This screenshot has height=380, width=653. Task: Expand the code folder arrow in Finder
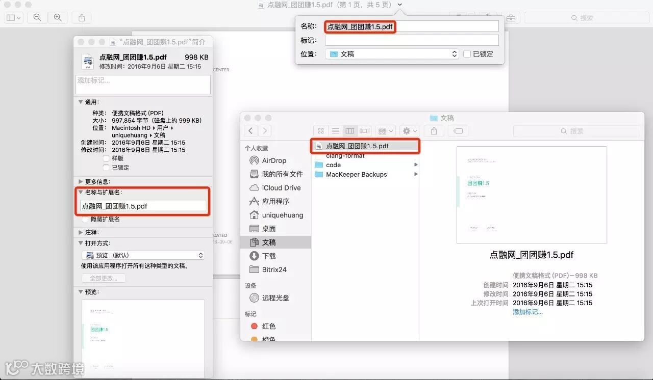(416, 165)
